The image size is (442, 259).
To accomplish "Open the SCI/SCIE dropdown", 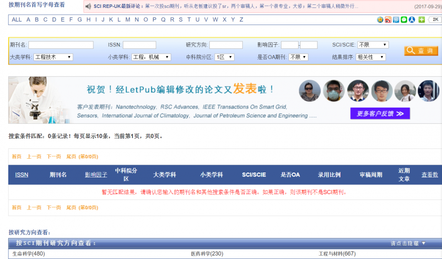I will click(373, 45).
